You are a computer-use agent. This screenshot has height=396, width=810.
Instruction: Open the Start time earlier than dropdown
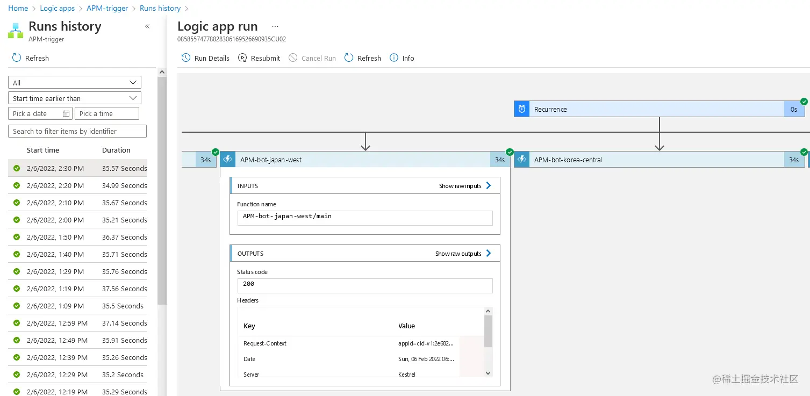click(x=75, y=98)
